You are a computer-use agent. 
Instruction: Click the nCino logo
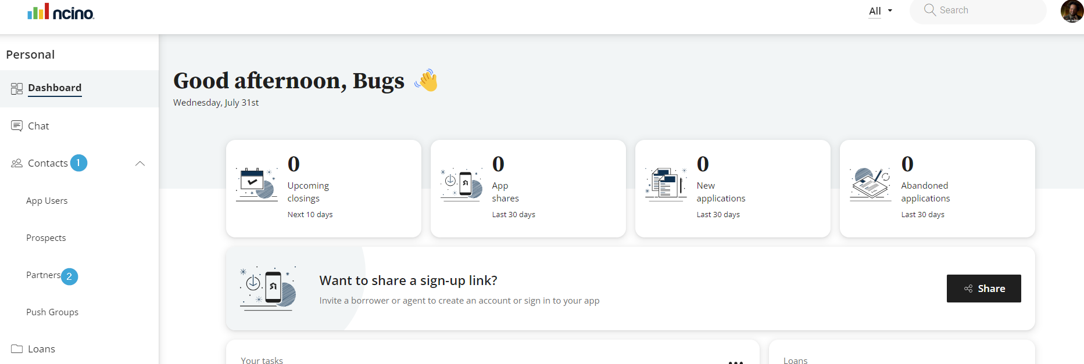click(61, 12)
